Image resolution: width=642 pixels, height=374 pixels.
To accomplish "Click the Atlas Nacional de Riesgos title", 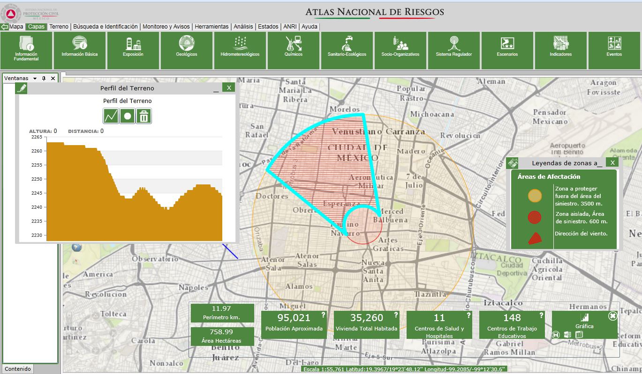I will pyautogui.click(x=375, y=12).
